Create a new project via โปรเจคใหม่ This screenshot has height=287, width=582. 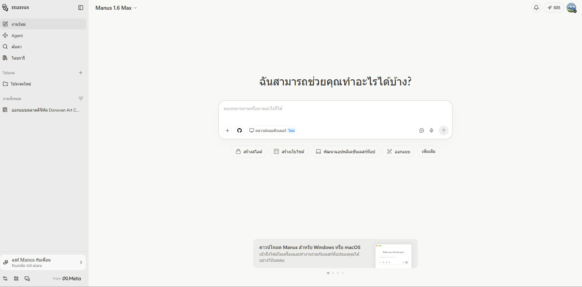pos(43,84)
